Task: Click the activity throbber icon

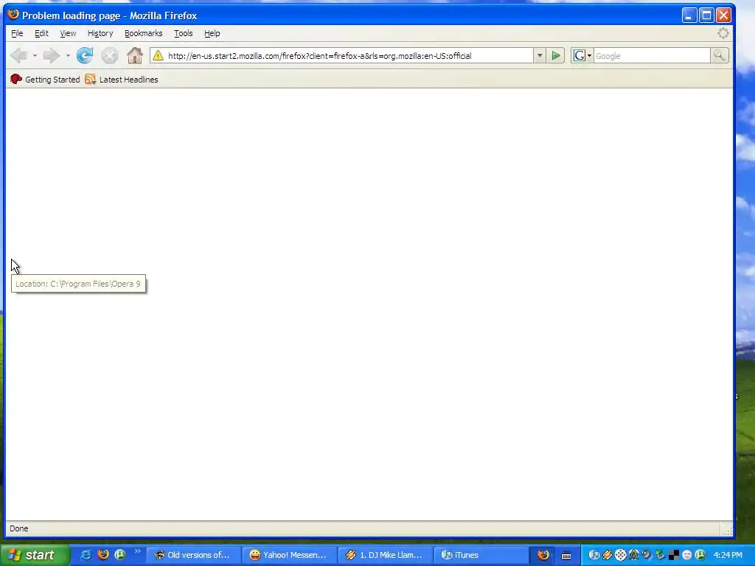Action: click(x=723, y=33)
